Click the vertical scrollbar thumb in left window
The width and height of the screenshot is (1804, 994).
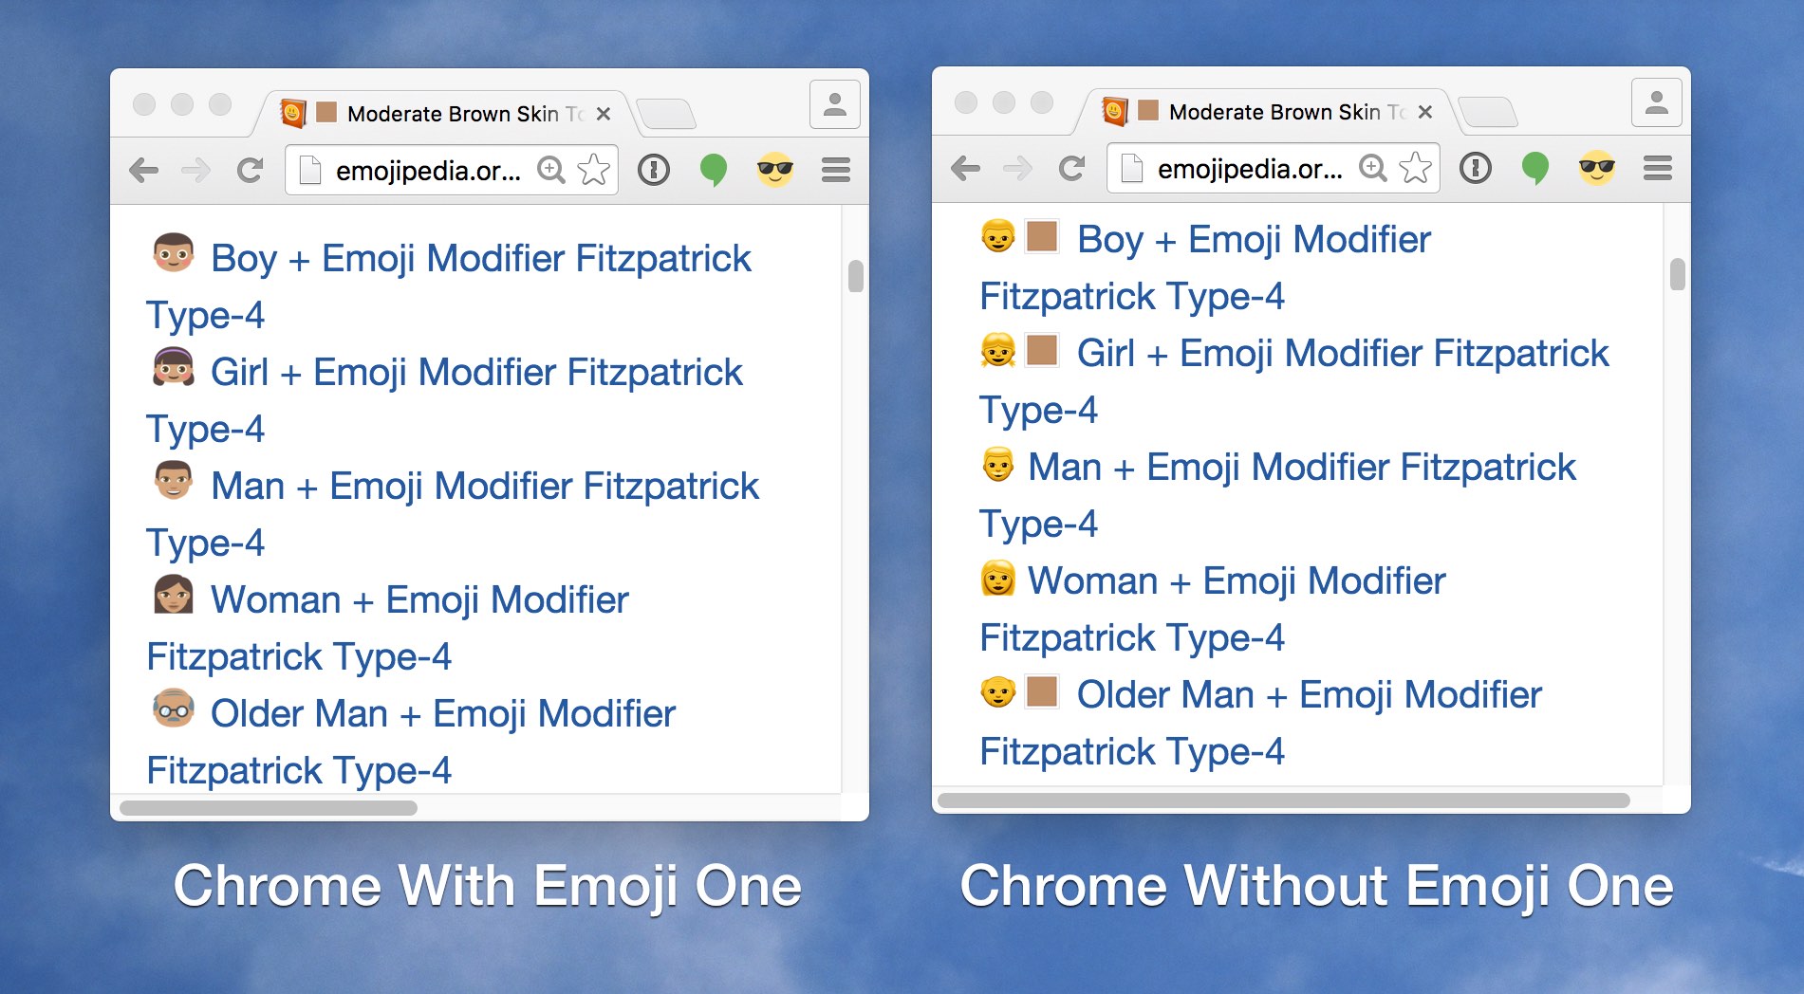(855, 277)
